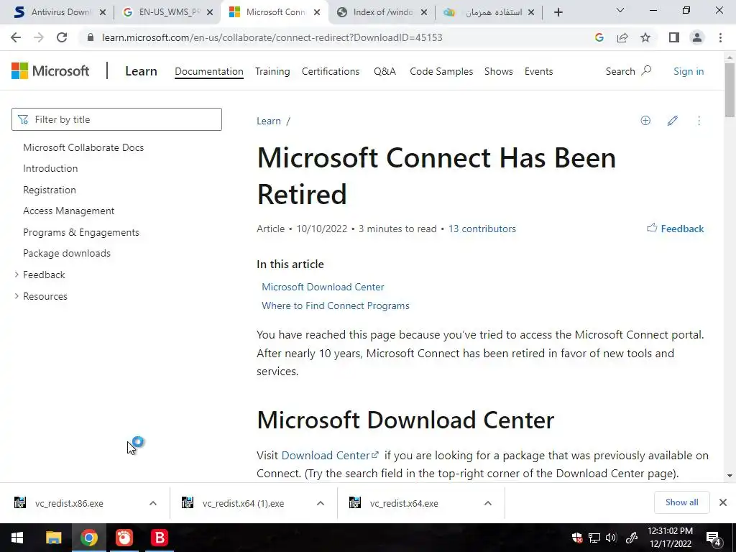Click the forward navigation arrow
Image resolution: width=736 pixels, height=552 pixels.
pyautogui.click(x=39, y=37)
